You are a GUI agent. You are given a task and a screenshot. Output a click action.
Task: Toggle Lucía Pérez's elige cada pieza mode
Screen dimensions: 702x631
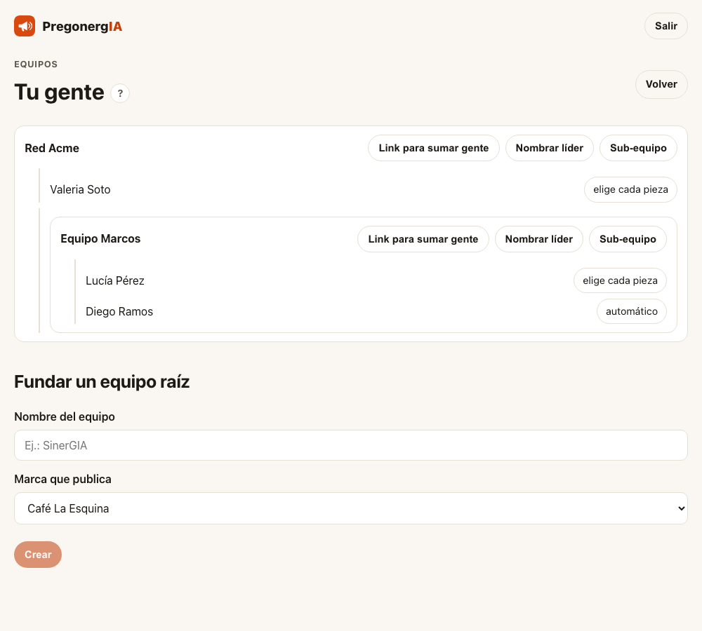click(x=620, y=281)
